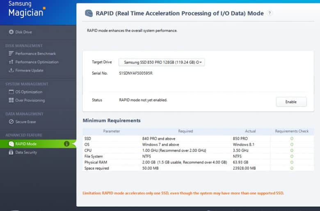Click the CPU requirements check mark

[x=292, y=150]
